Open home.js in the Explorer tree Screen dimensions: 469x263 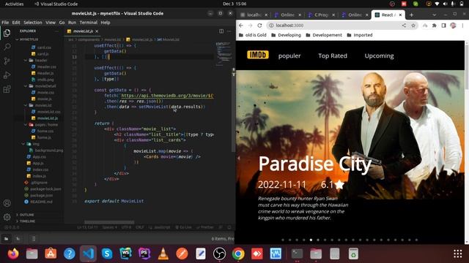[x=44, y=137]
